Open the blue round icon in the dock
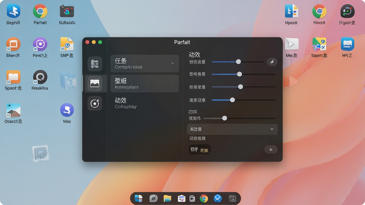365x205 pixels. (x=218, y=199)
